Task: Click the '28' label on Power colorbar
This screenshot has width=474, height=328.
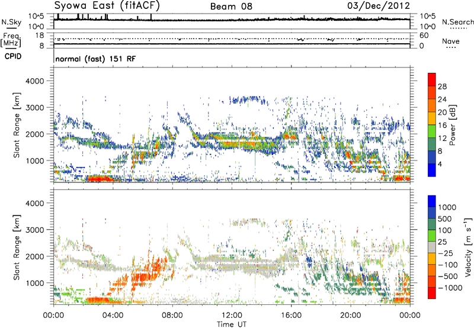Action: tap(442, 86)
